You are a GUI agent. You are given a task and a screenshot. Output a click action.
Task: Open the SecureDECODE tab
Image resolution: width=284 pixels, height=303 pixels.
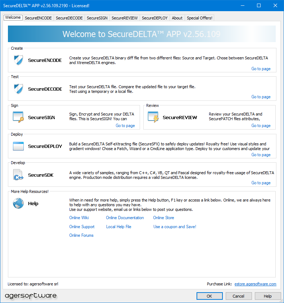click(69, 18)
